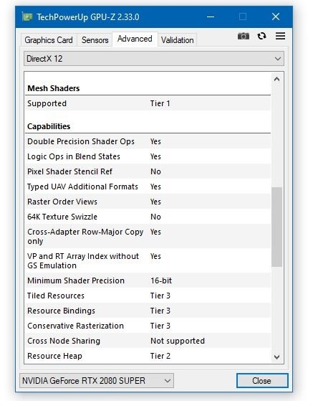Open the Validation tab
The width and height of the screenshot is (313, 401).
click(178, 40)
